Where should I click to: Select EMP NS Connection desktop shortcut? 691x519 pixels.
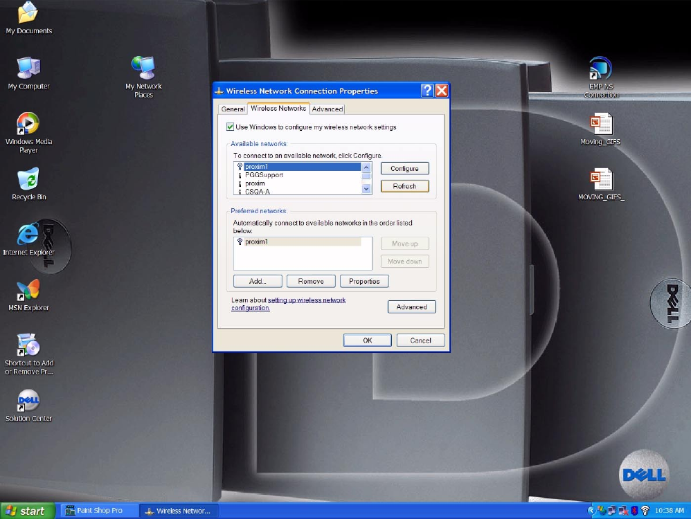pyautogui.click(x=601, y=77)
